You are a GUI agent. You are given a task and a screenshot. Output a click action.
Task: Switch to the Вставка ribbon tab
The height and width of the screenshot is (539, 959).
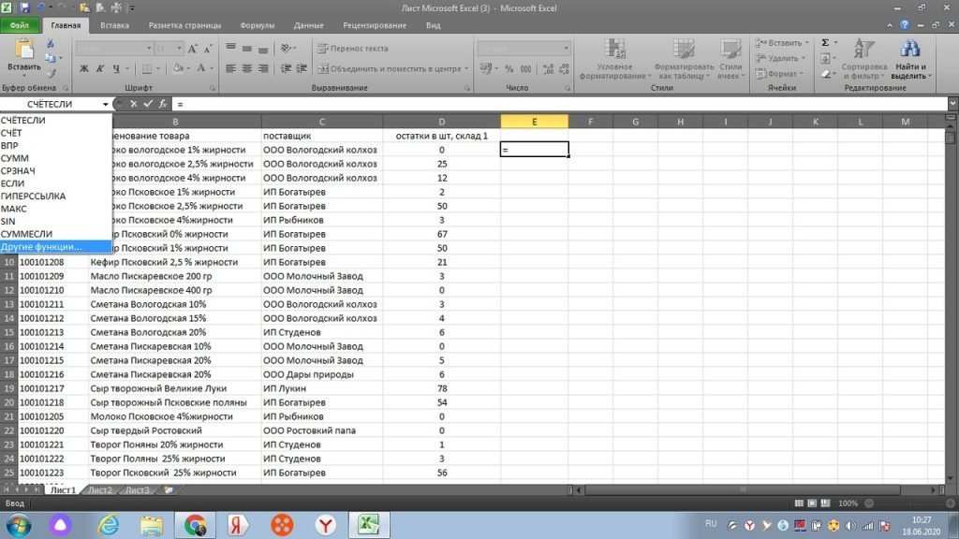114,25
